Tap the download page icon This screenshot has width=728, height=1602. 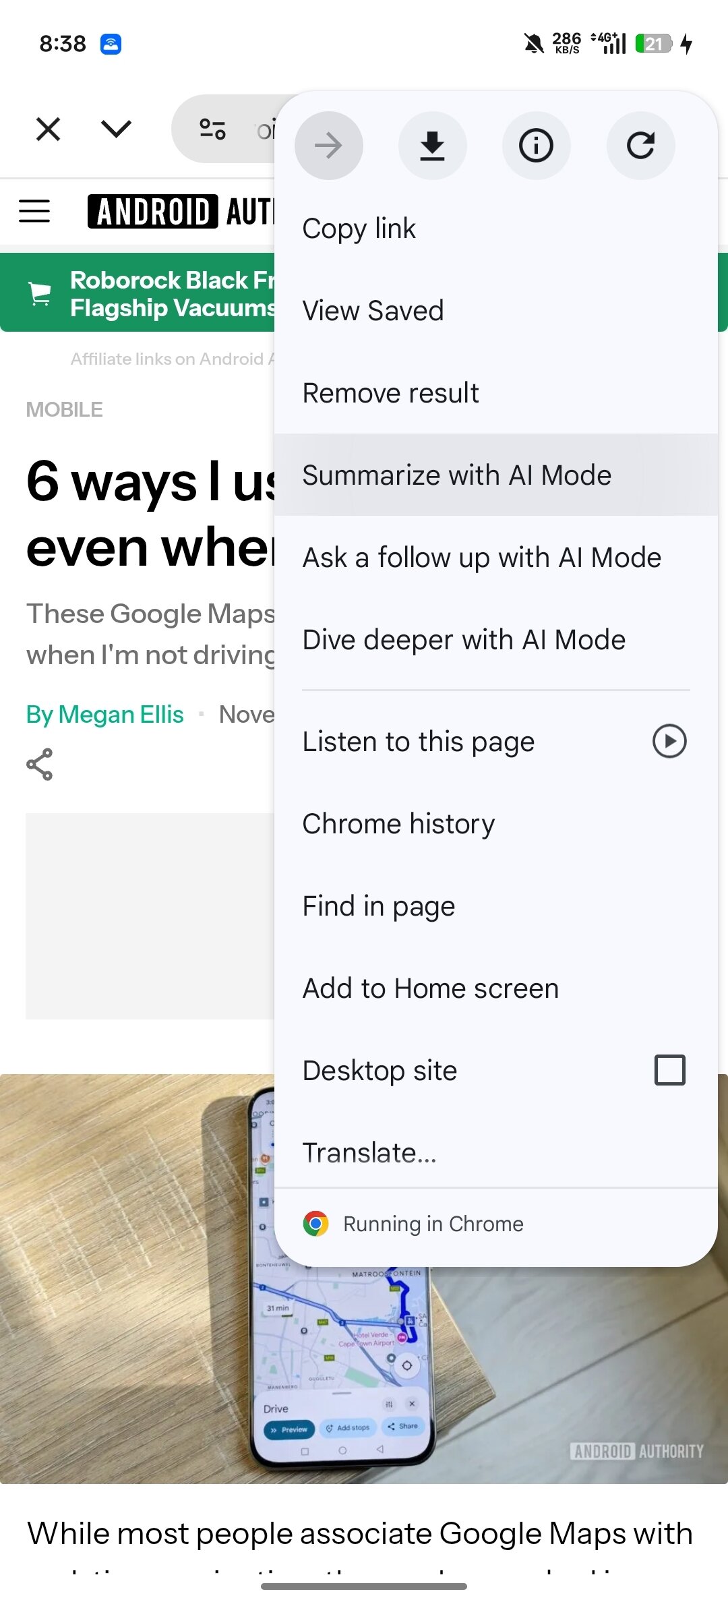point(433,146)
